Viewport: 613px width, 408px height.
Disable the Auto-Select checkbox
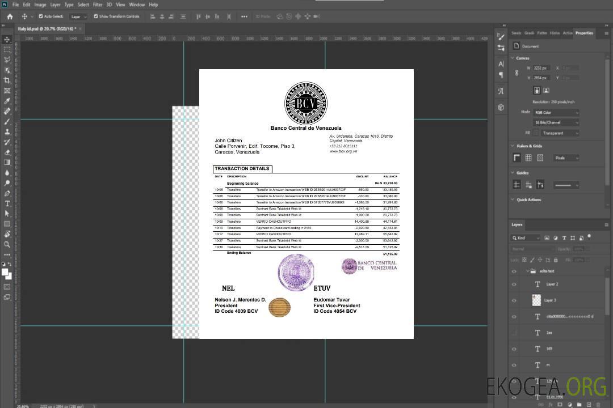[x=40, y=16]
